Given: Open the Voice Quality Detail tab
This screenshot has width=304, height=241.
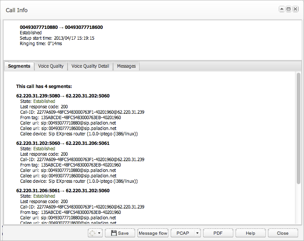Looking at the screenshot, I should pyautogui.click(x=90, y=66).
